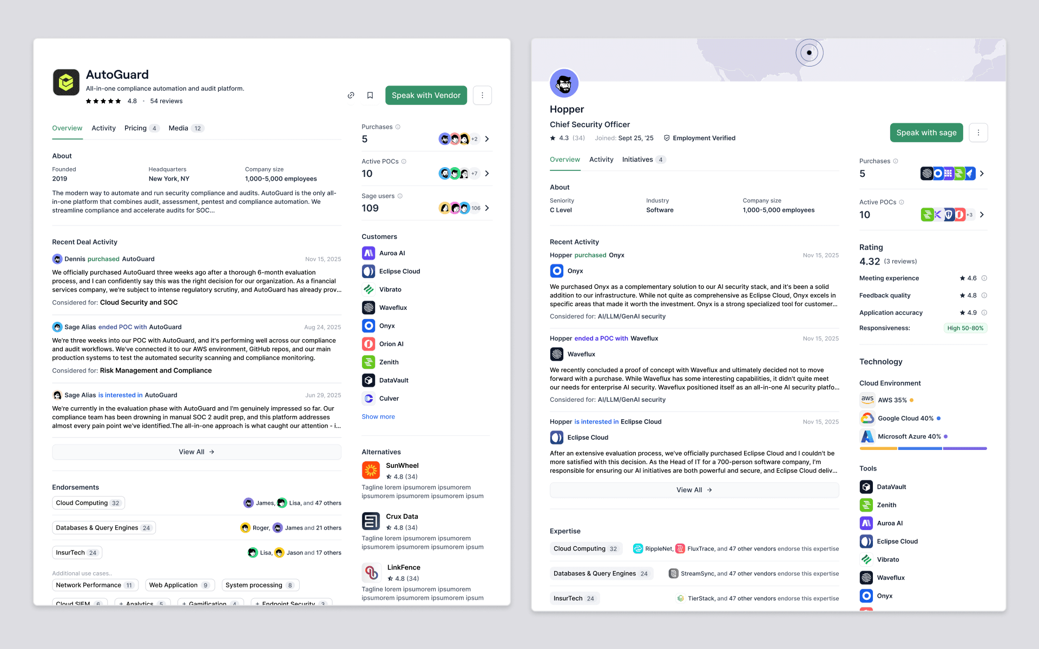
Task: Expand the Sage users chevron
Action: 487,208
